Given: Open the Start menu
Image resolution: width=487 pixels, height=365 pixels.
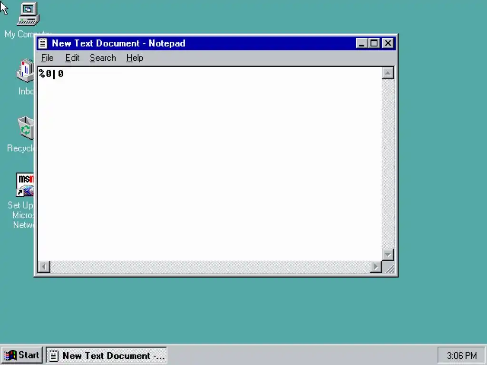Looking at the screenshot, I should pyautogui.click(x=22, y=355).
